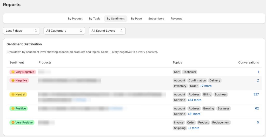
Task: Click Account tag in Positive row
Action: click(179, 108)
